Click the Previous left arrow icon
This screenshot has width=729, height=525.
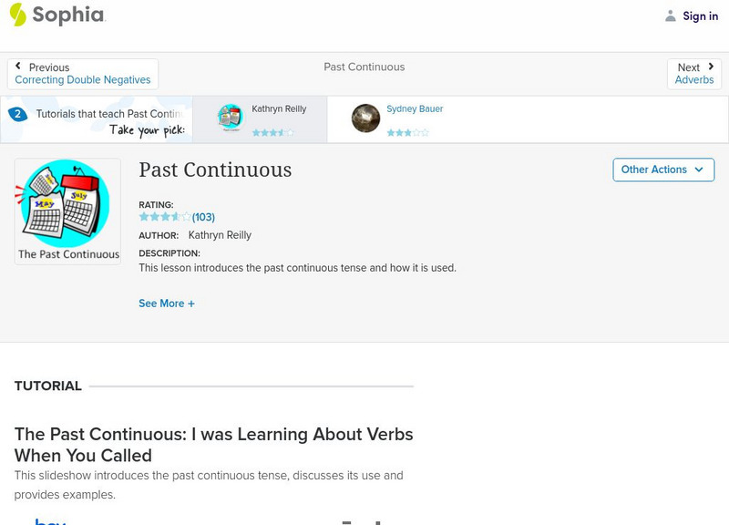(x=19, y=67)
